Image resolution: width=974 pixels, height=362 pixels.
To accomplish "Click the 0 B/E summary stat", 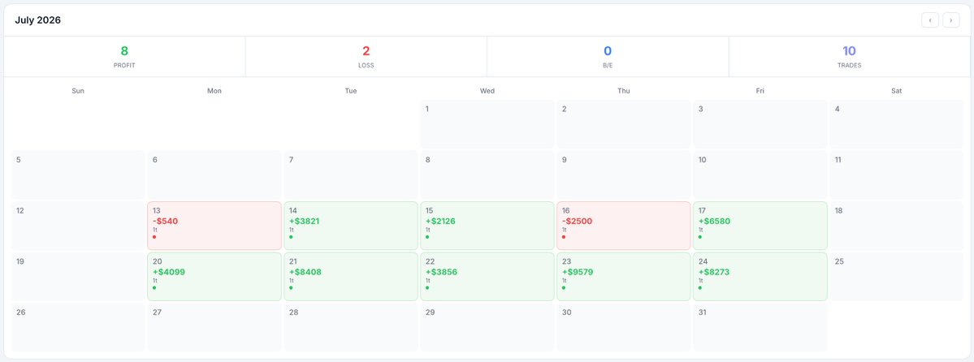I will point(608,57).
